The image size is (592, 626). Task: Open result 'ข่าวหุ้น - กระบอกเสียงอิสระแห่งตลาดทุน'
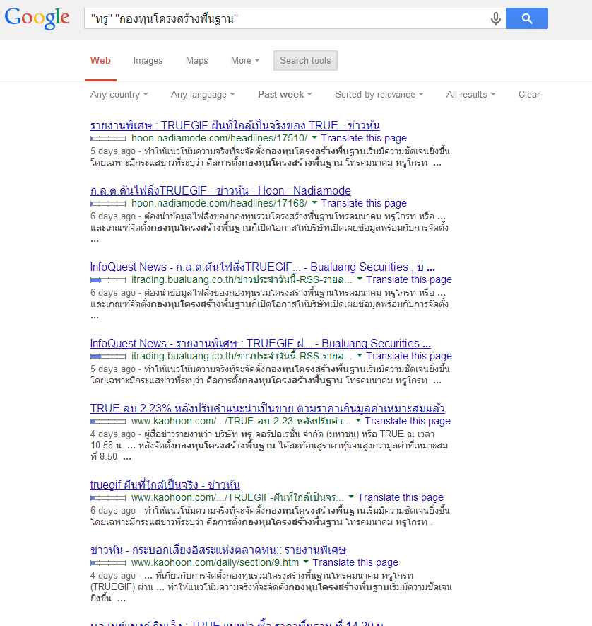(218, 550)
